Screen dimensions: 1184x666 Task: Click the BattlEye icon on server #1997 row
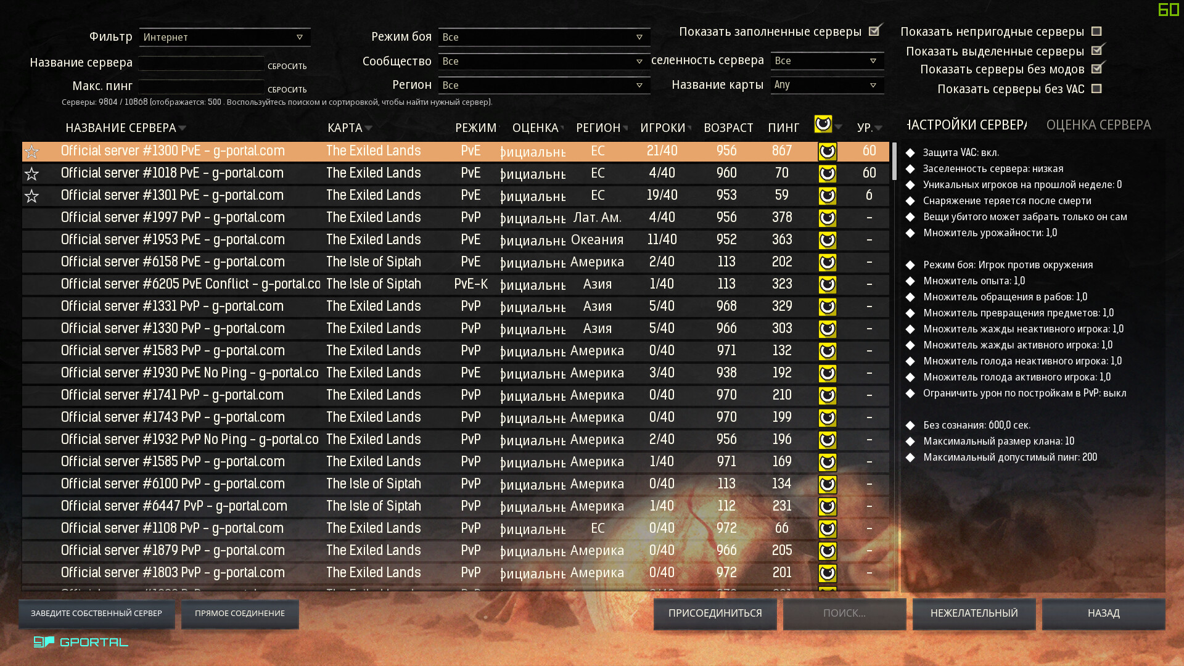[x=828, y=218]
